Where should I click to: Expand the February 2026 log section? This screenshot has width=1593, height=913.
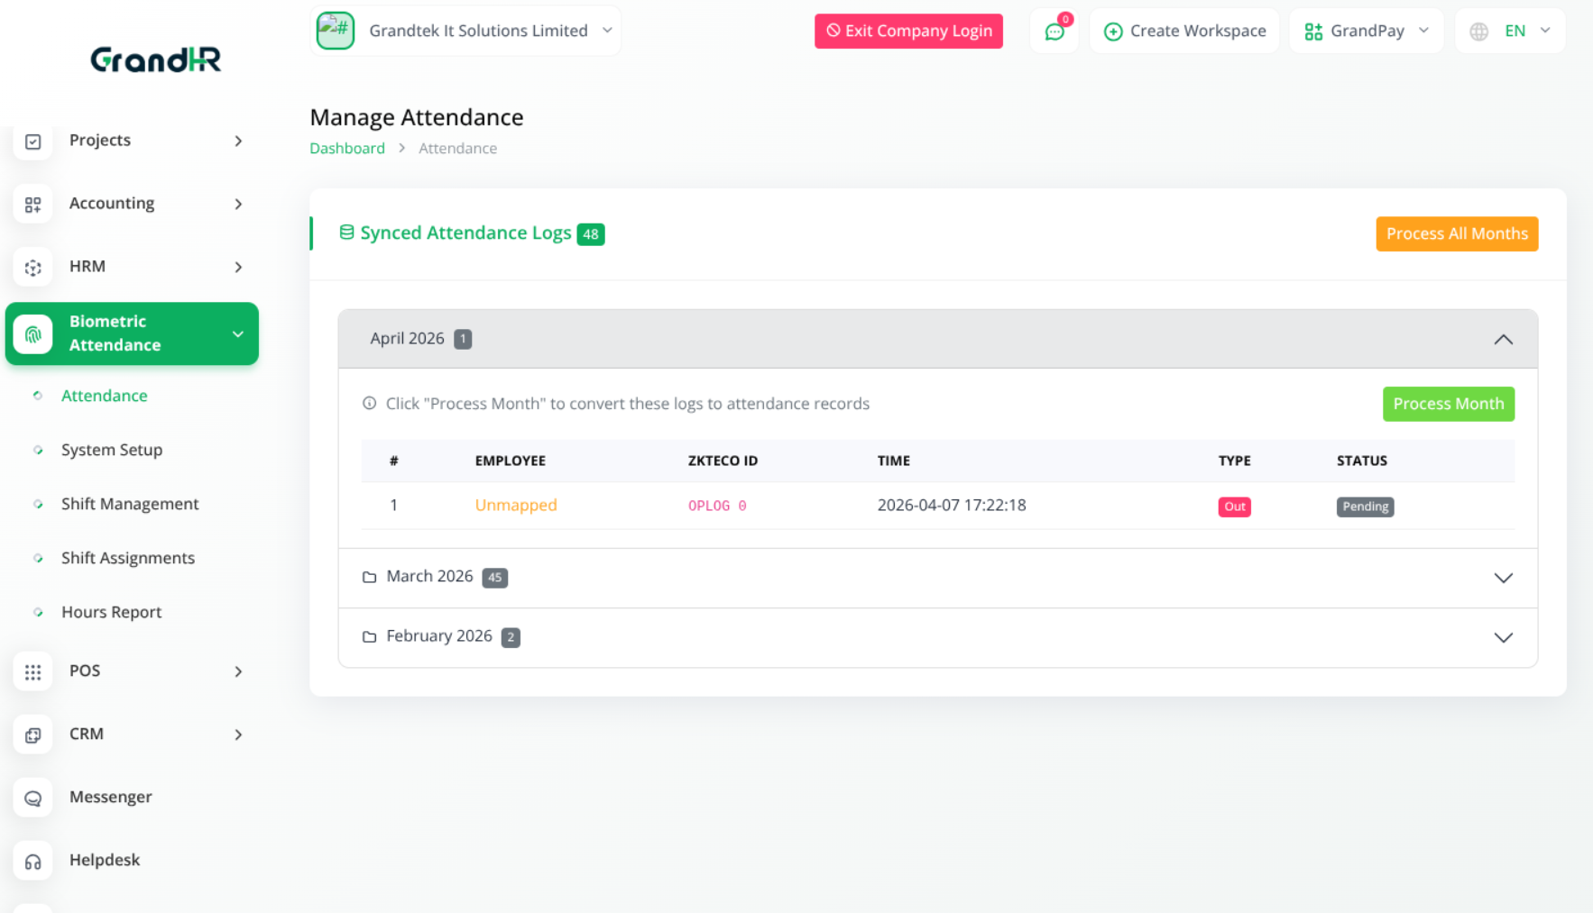(1503, 637)
